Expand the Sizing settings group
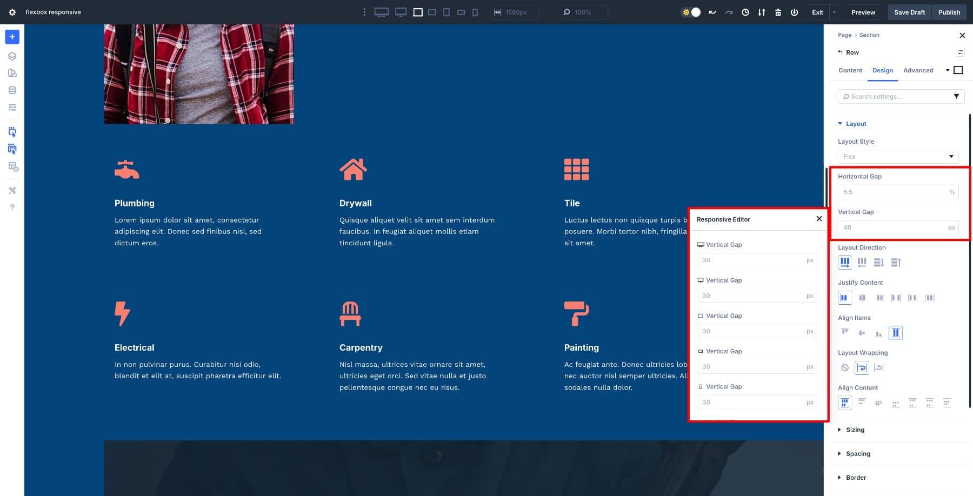 pyautogui.click(x=855, y=430)
